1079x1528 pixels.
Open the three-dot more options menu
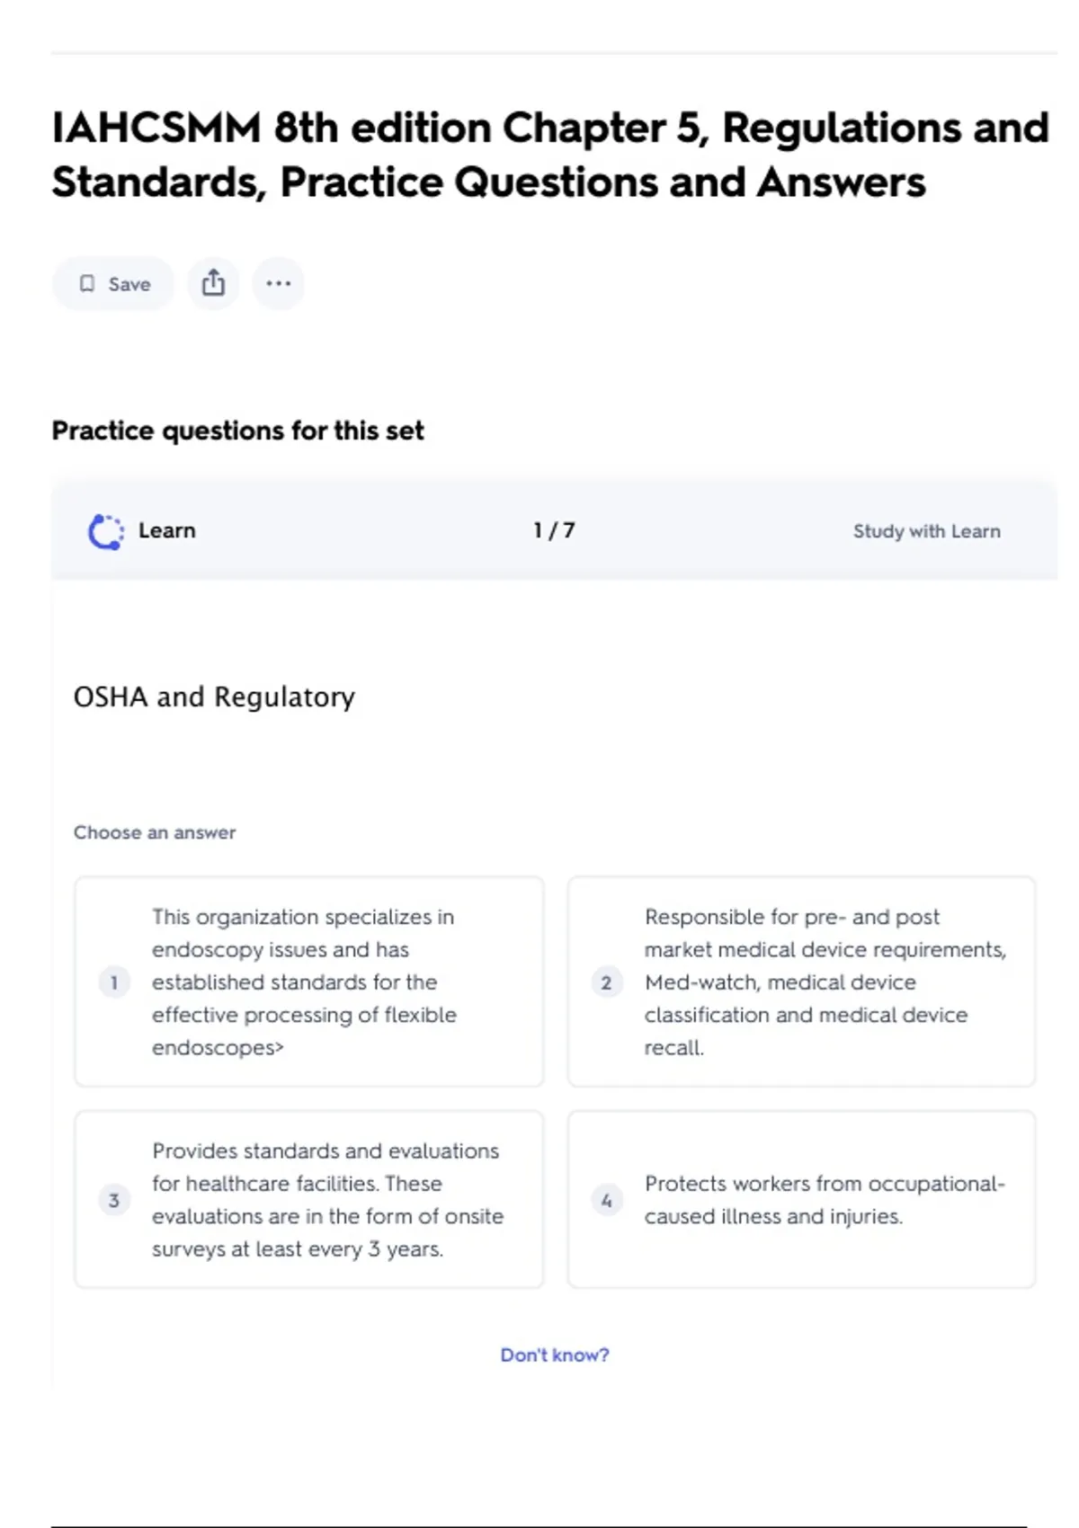pos(278,284)
